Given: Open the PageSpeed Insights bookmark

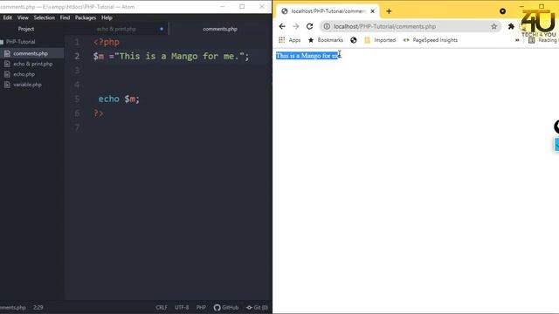Looking at the screenshot, I should pyautogui.click(x=431, y=40).
